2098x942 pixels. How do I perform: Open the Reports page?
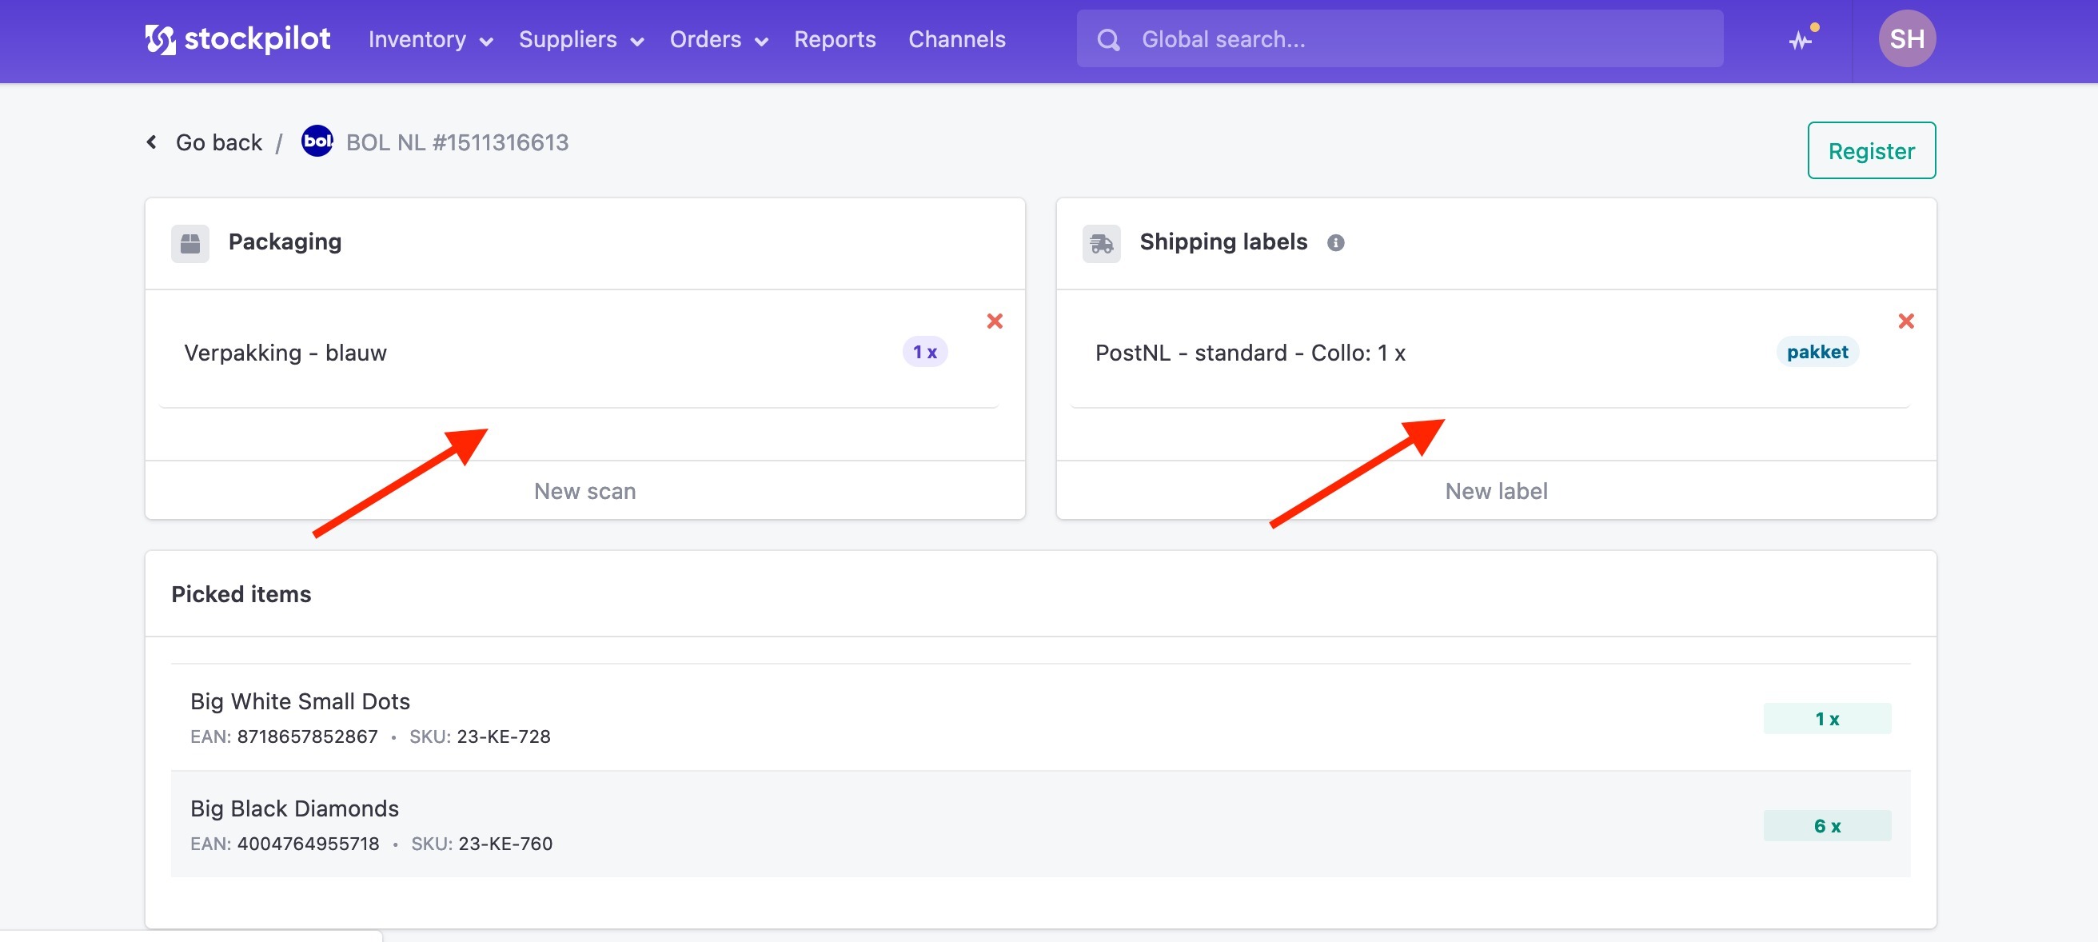835,39
